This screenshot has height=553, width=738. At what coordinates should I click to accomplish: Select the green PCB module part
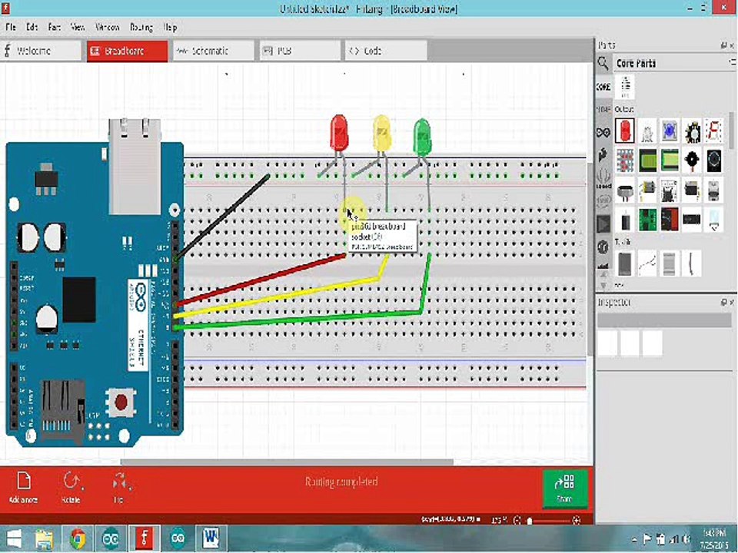click(x=647, y=220)
